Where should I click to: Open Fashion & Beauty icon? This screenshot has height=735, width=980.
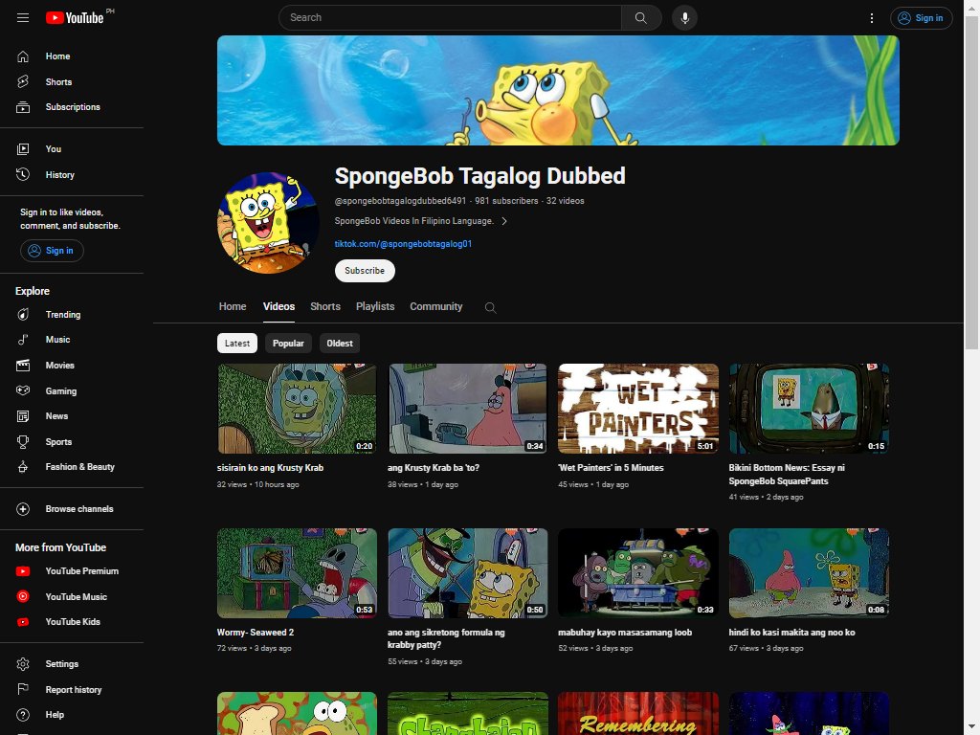pos(23,467)
